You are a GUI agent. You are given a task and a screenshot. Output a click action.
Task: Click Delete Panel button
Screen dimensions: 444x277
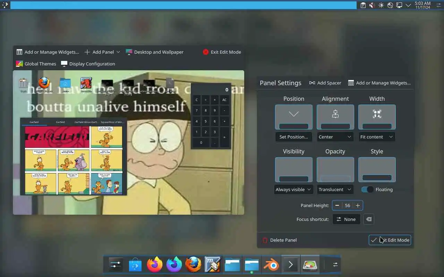coord(280,240)
